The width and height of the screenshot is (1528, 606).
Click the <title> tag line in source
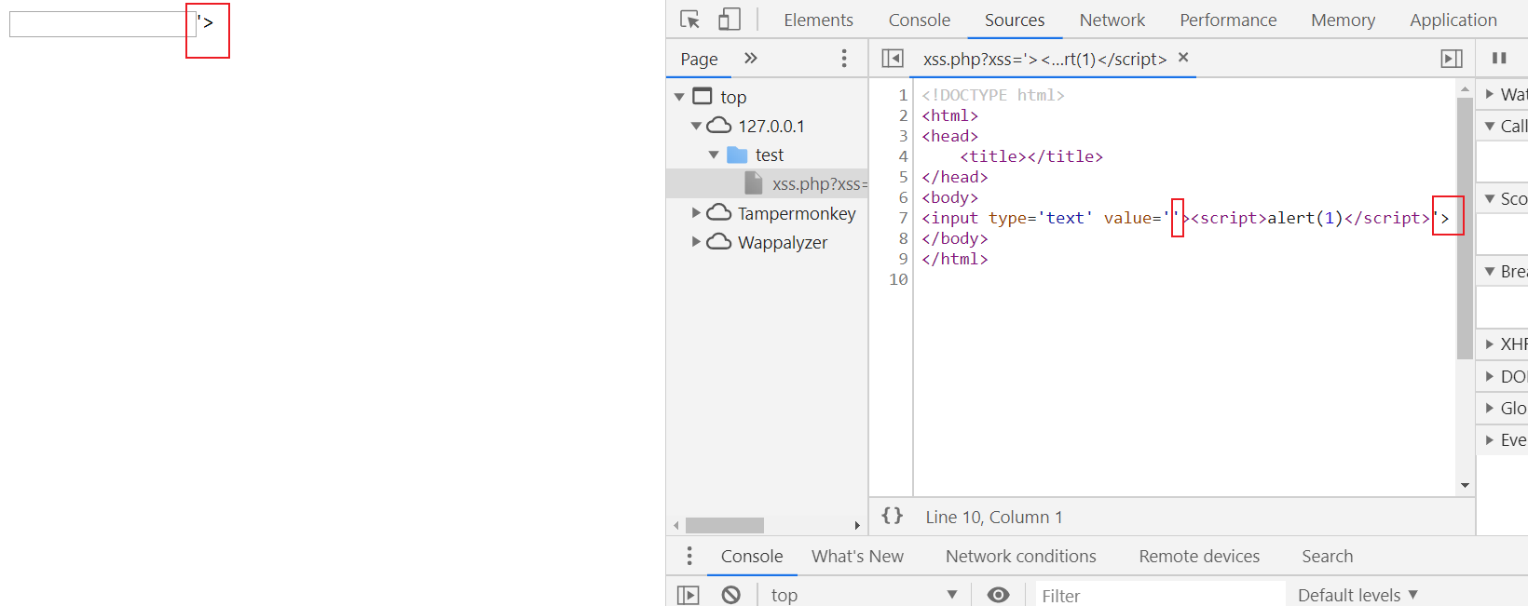click(1031, 156)
